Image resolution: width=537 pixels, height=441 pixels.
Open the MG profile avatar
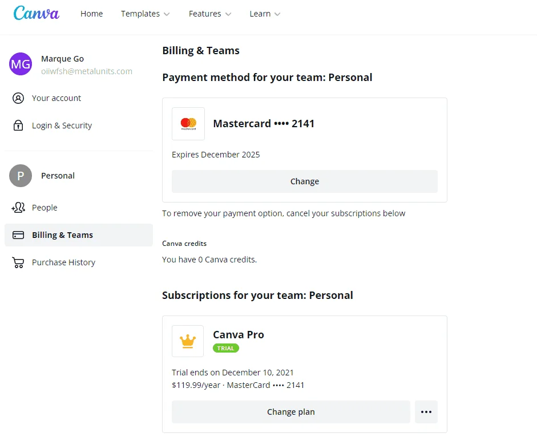(x=21, y=64)
